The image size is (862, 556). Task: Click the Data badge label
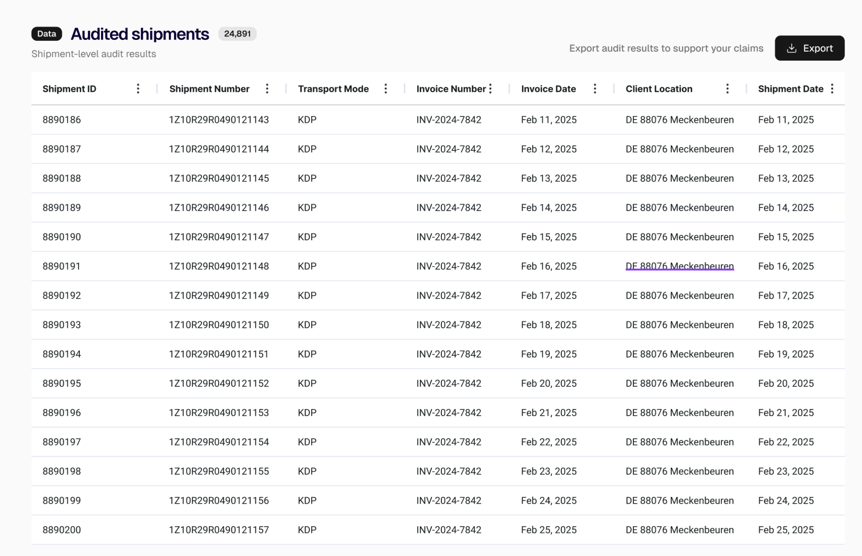click(x=47, y=34)
